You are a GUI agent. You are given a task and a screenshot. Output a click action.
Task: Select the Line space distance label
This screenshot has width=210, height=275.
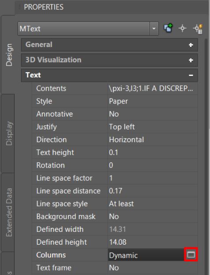pyautogui.click(x=69, y=191)
